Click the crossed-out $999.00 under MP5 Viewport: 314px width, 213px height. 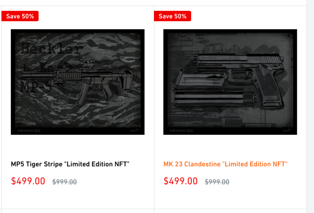click(x=65, y=182)
